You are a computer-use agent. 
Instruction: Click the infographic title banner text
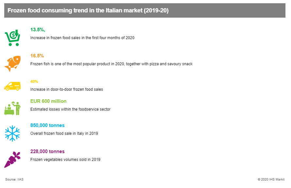coord(88,10)
